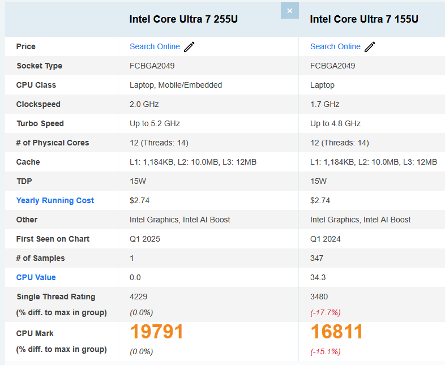Click the 'Laptop, Mobile/Embedded' CPU class value

point(176,85)
